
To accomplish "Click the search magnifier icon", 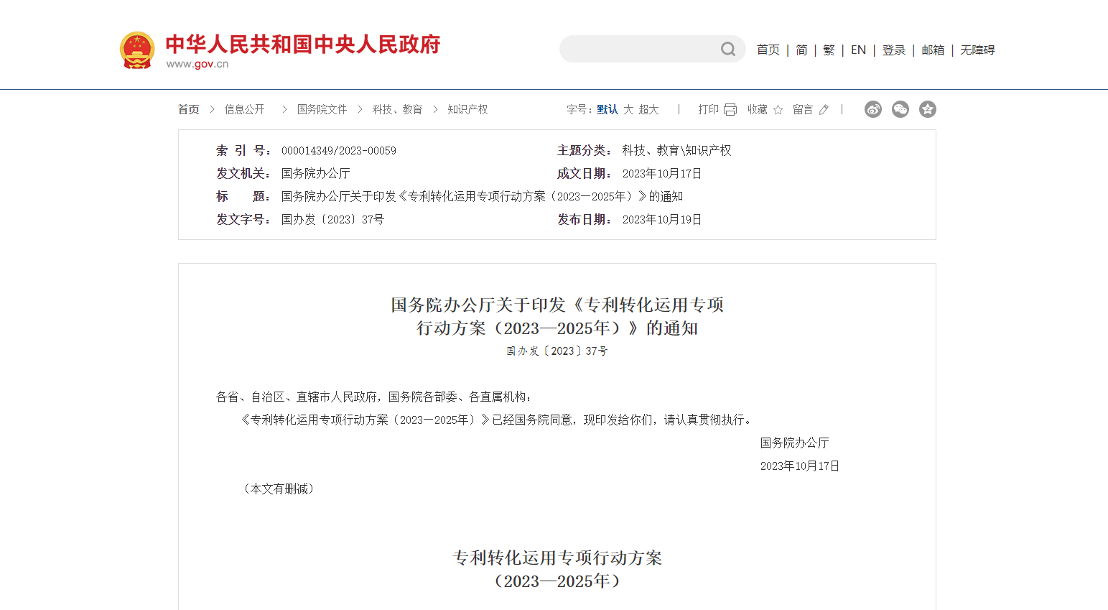I will click(728, 49).
